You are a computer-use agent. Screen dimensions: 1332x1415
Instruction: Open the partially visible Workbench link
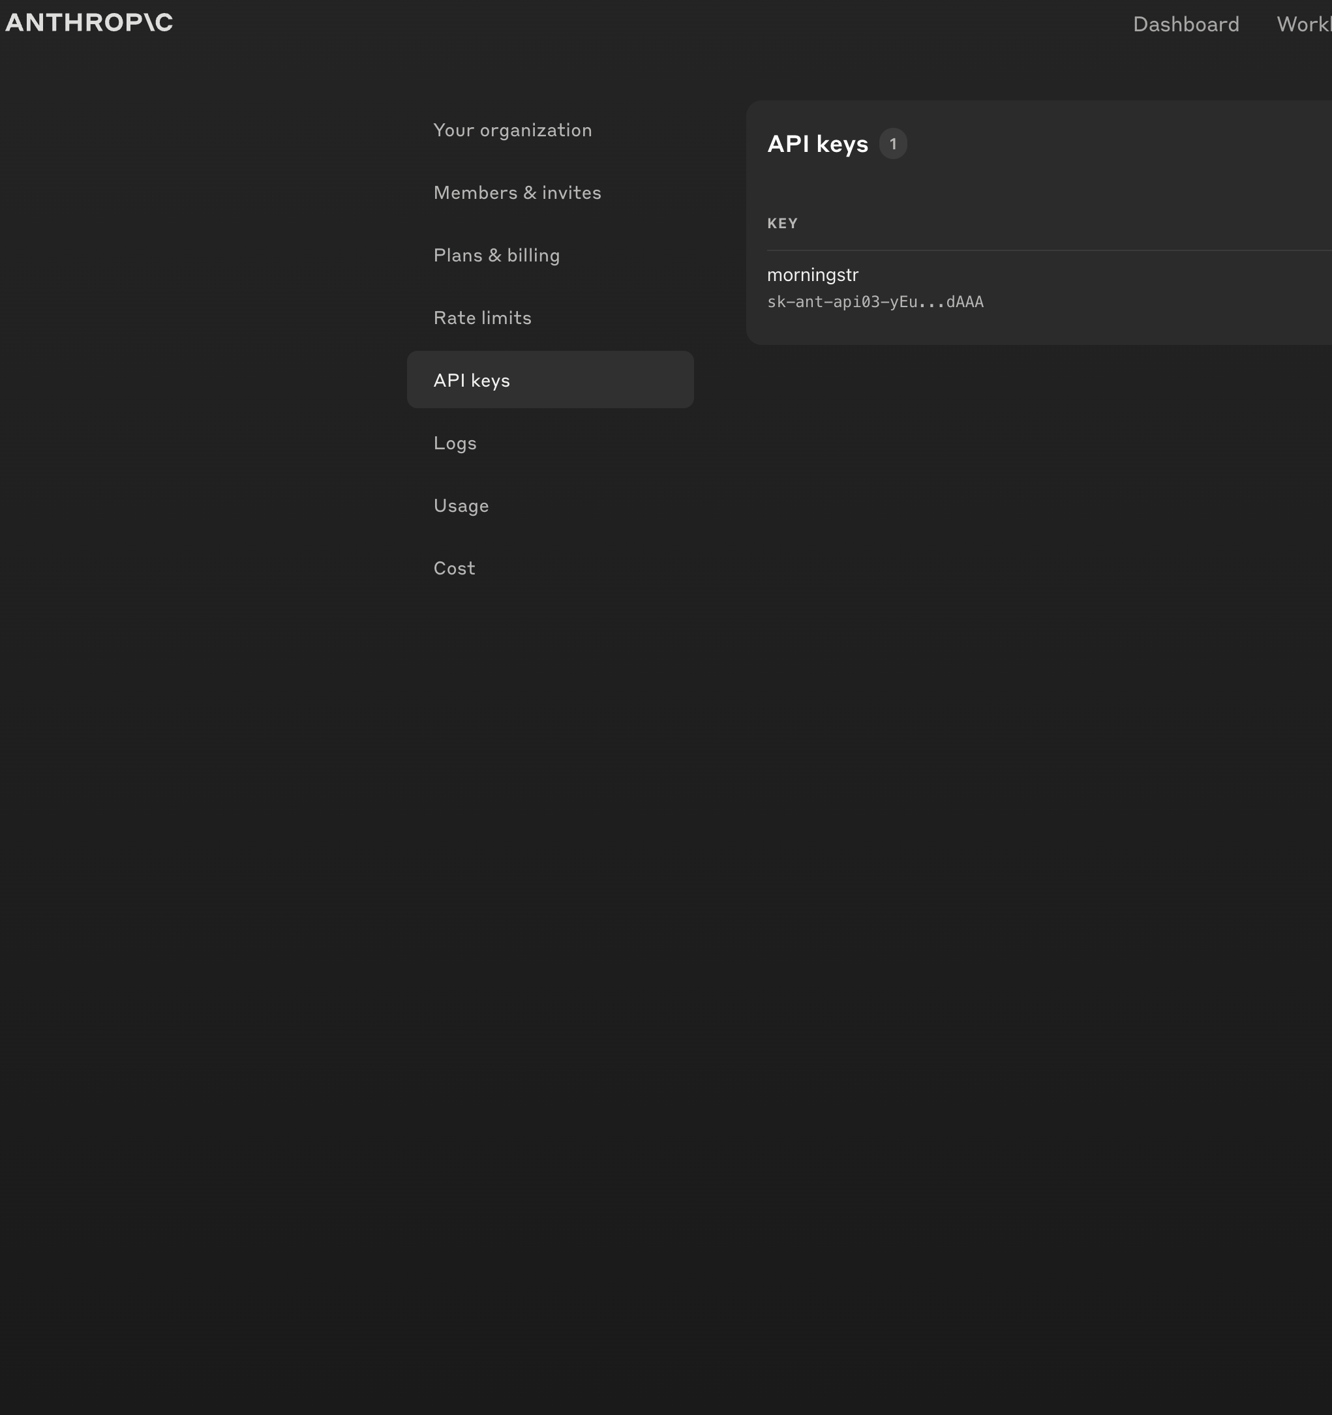coord(1303,24)
